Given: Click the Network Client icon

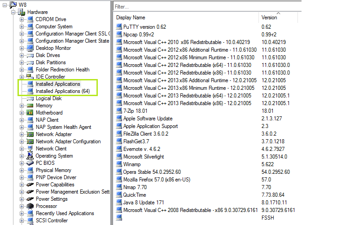Looking at the screenshot, I should click(30, 149).
